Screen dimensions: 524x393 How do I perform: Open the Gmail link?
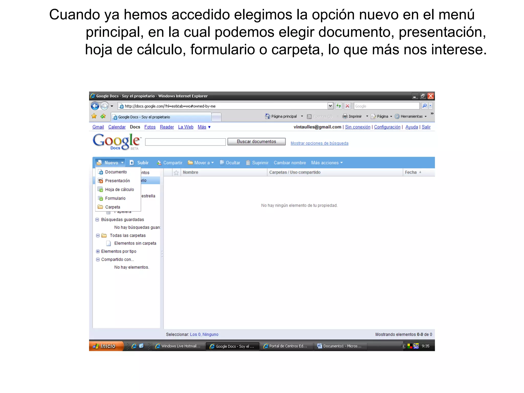click(x=98, y=127)
